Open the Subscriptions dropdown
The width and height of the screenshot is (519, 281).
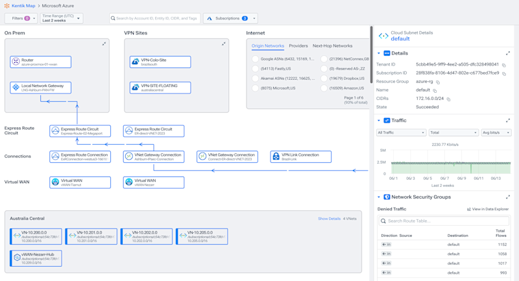point(230,18)
